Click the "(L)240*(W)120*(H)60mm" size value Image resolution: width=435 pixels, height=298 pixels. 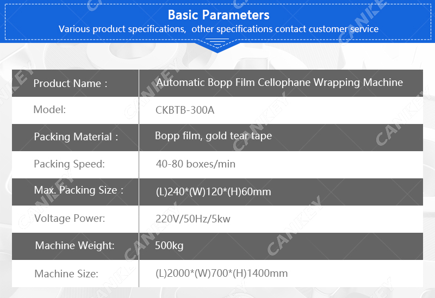coord(213,191)
